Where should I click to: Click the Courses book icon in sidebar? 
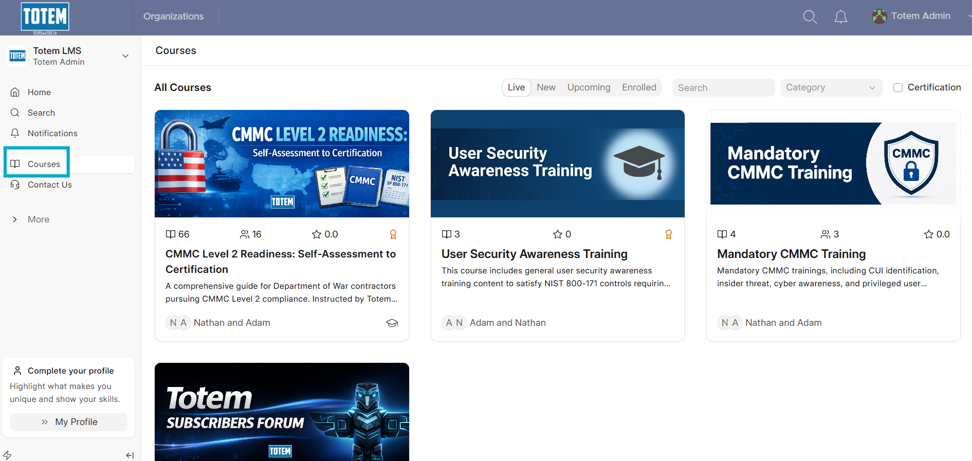[x=15, y=164]
